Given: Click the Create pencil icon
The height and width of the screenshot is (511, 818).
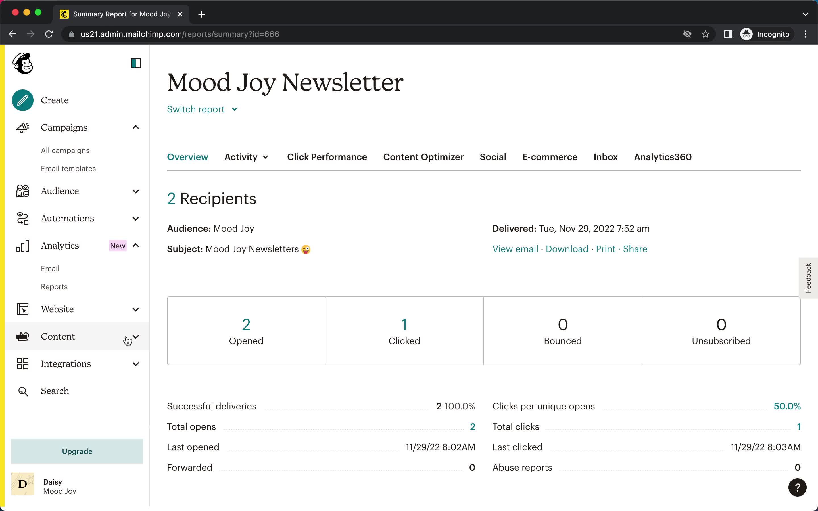Looking at the screenshot, I should [x=23, y=100].
